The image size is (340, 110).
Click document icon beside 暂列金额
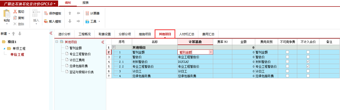[x=67, y=48]
